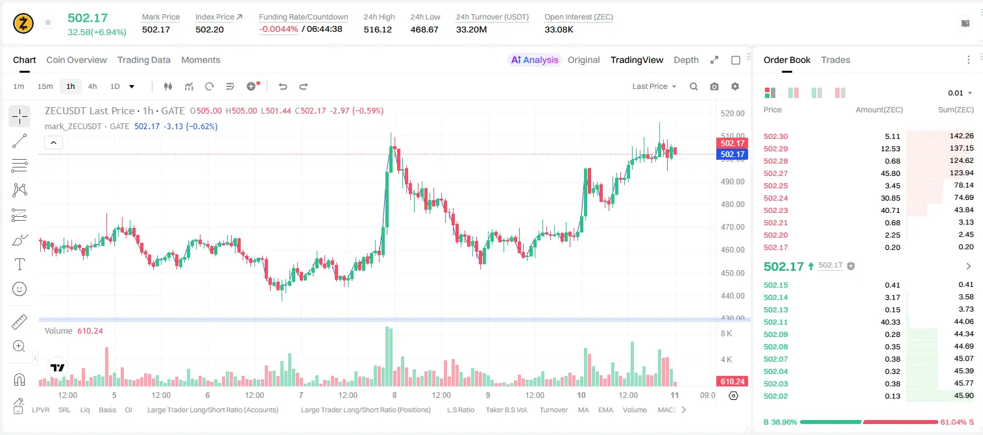Show only sell orders in order book
The image size is (983, 435).
[x=840, y=93]
